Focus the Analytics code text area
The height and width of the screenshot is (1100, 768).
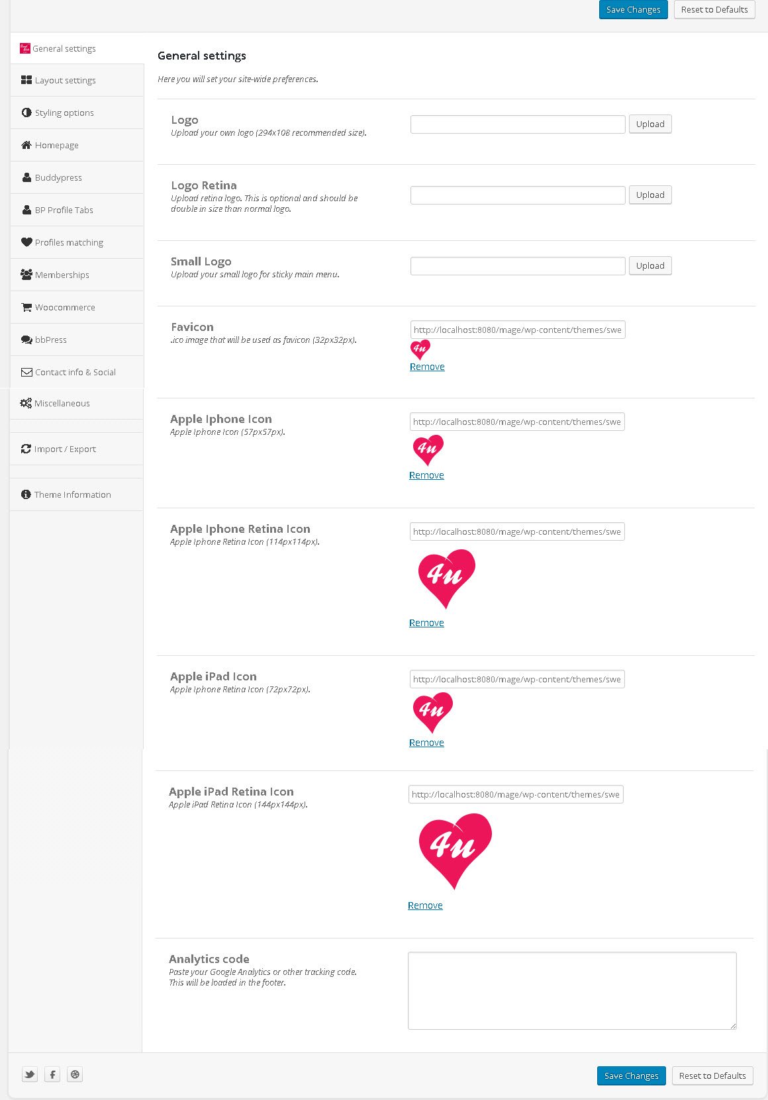(x=572, y=991)
